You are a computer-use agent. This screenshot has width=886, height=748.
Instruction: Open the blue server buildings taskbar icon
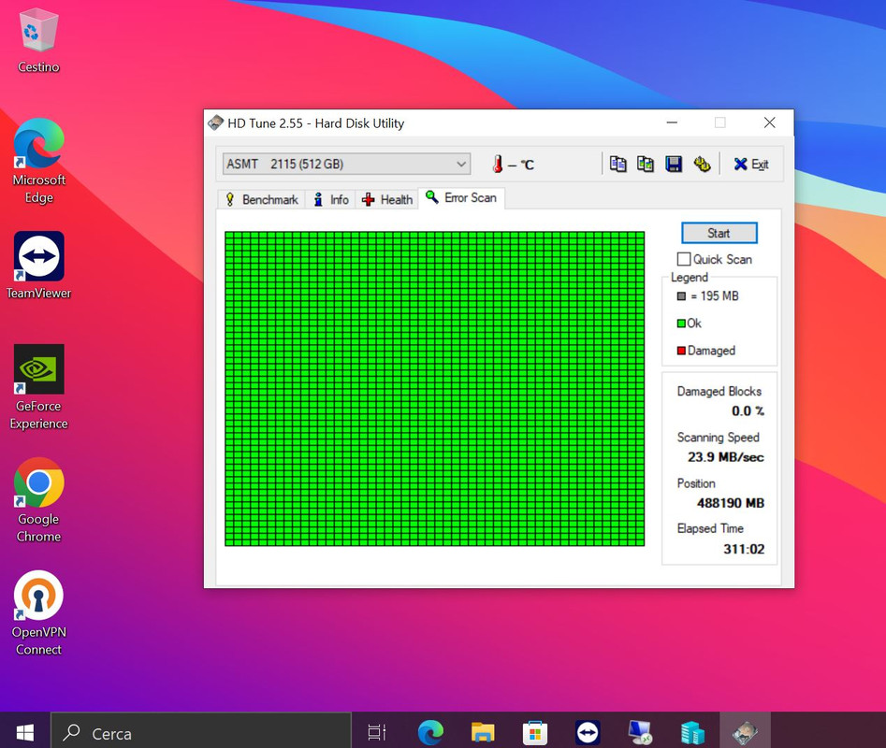click(x=692, y=733)
